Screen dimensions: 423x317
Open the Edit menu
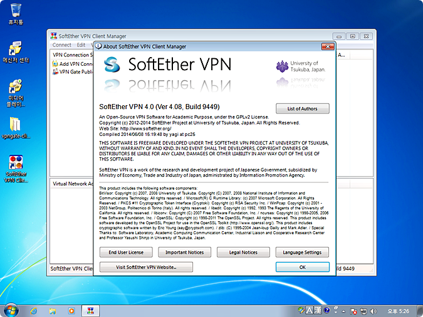click(x=81, y=44)
